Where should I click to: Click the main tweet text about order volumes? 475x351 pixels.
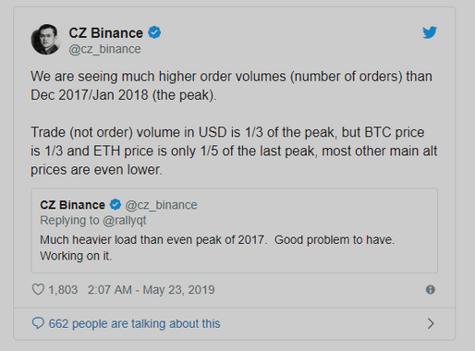pyautogui.click(x=231, y=86)
